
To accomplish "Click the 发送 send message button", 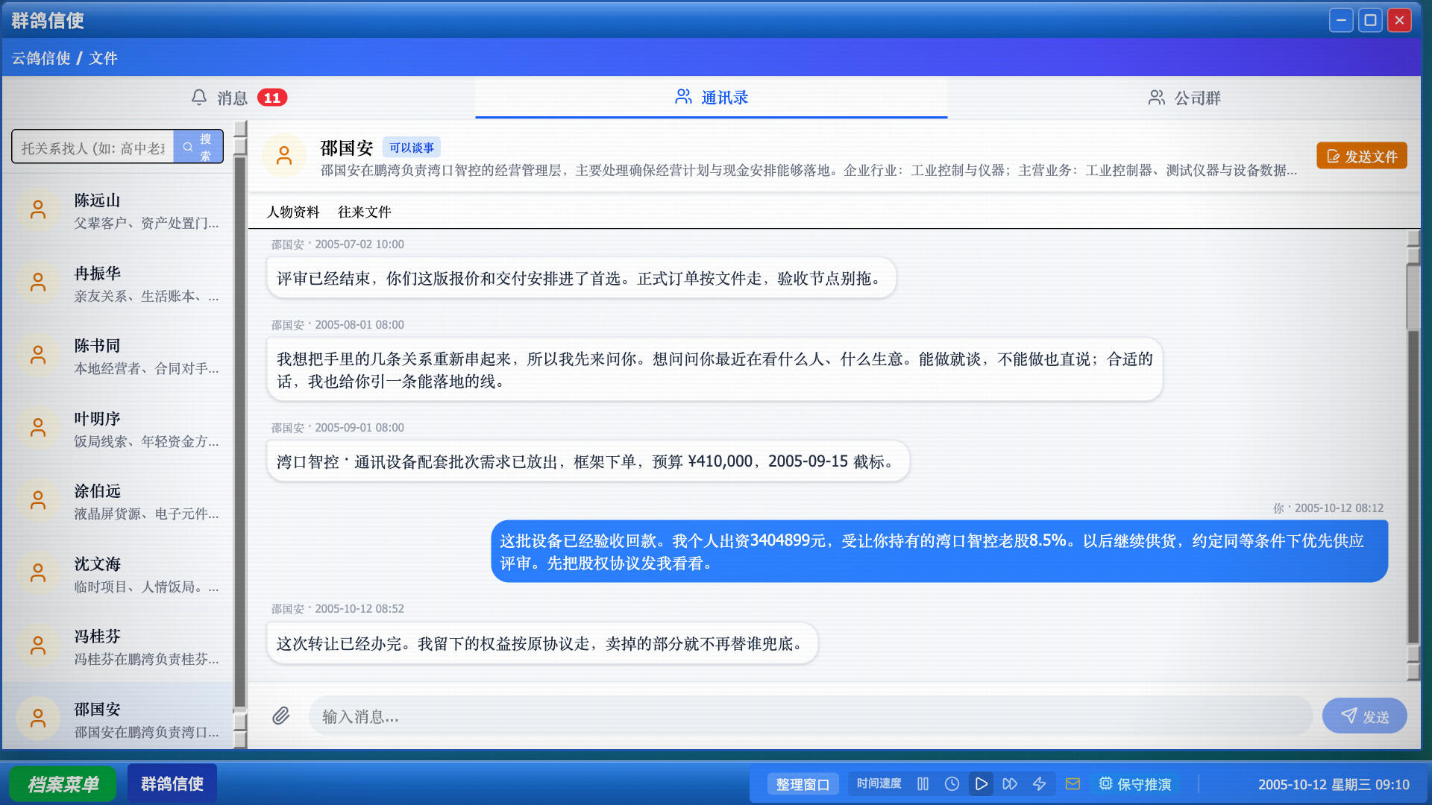I will pos(1365,716).
